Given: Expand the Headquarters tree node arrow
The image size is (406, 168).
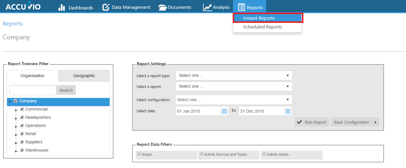Looking at the screenshot, I should click(x=16, y=118).
